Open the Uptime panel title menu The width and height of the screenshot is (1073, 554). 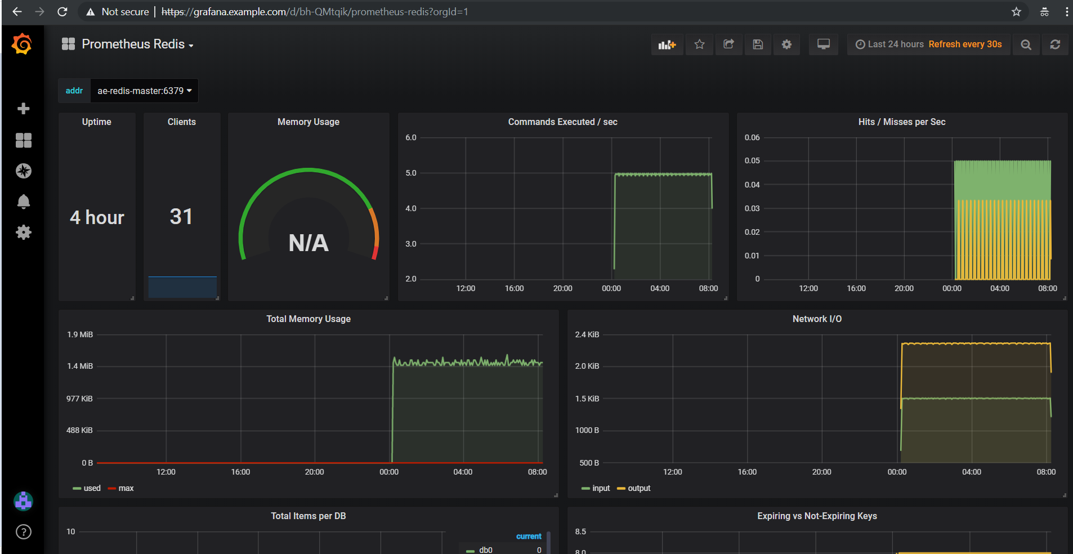click(x=97, y=122)
